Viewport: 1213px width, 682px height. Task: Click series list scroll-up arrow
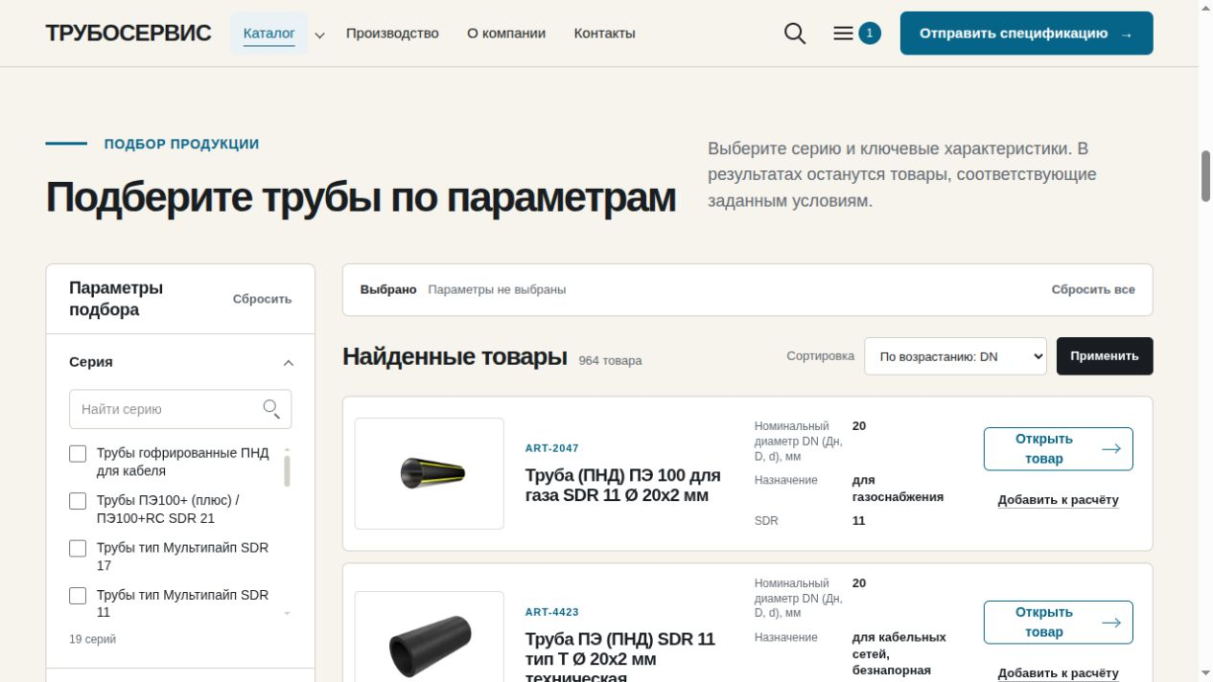[287, 449]
